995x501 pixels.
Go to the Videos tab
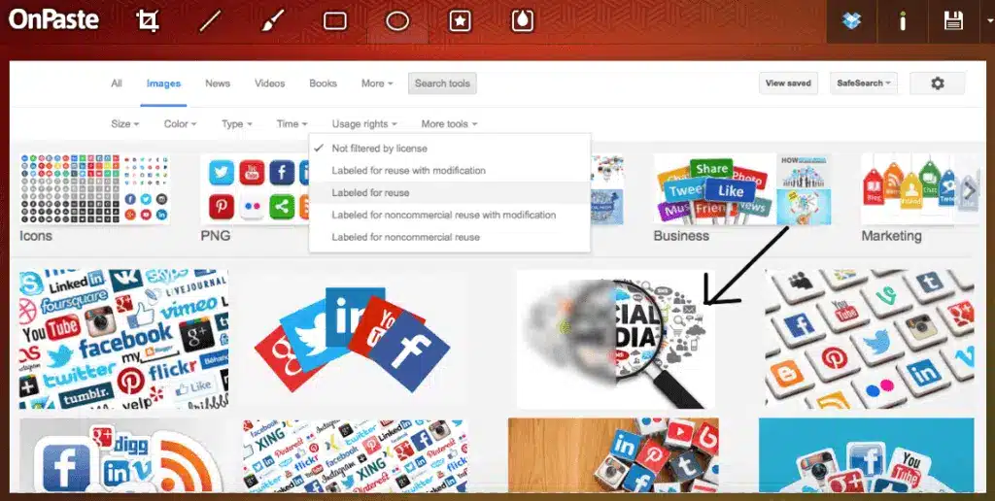click(x=270, y=83)
